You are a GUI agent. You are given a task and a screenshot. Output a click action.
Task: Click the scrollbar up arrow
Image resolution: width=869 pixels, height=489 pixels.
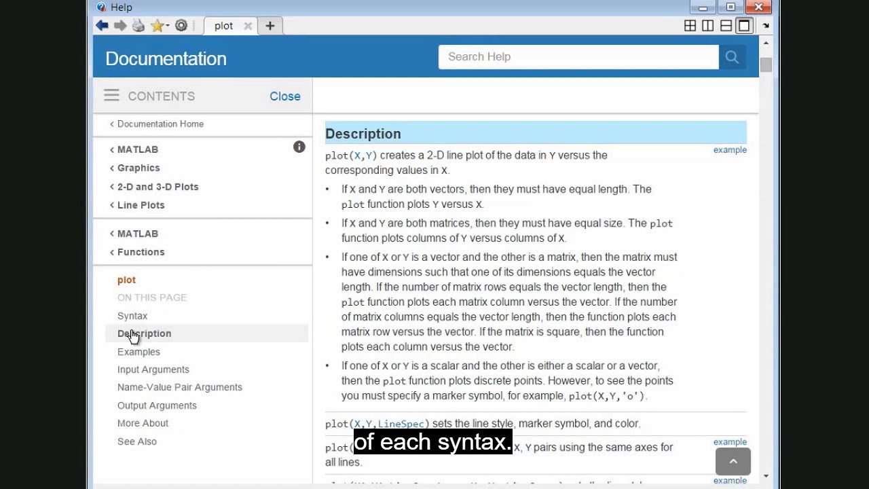pyautogui.click(x=766, y=43)
